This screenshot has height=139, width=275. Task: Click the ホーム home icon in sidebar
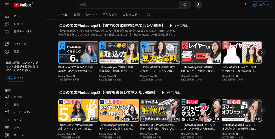[7, 16]
